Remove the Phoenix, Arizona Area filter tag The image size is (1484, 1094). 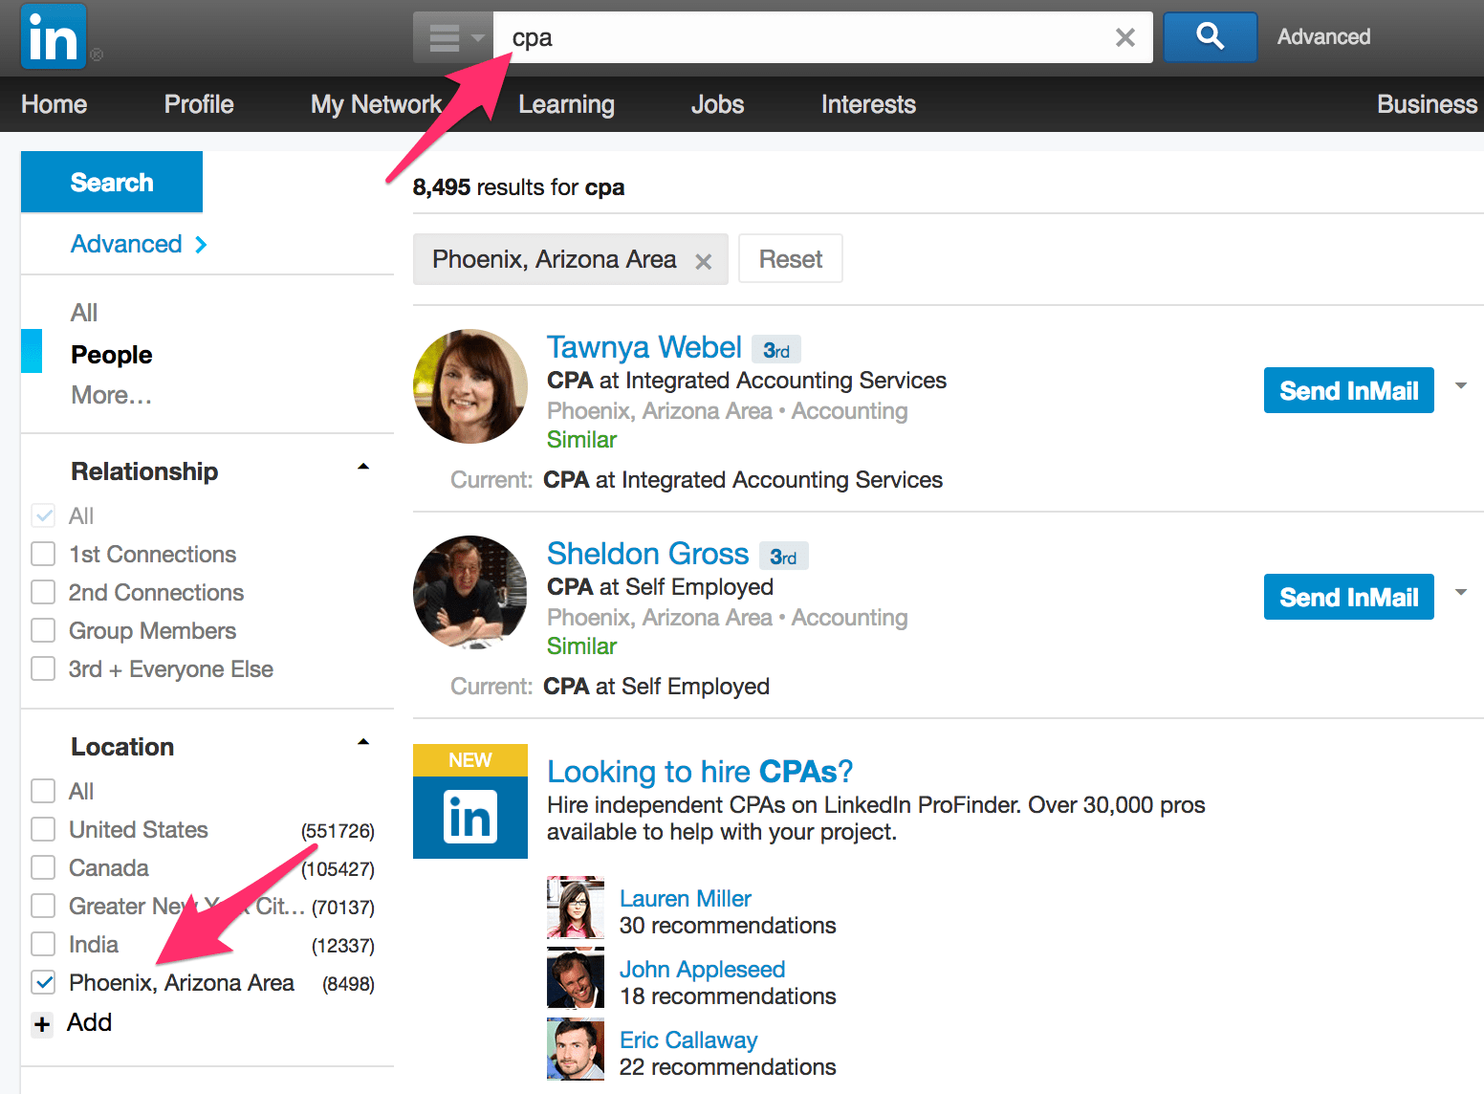703,261
